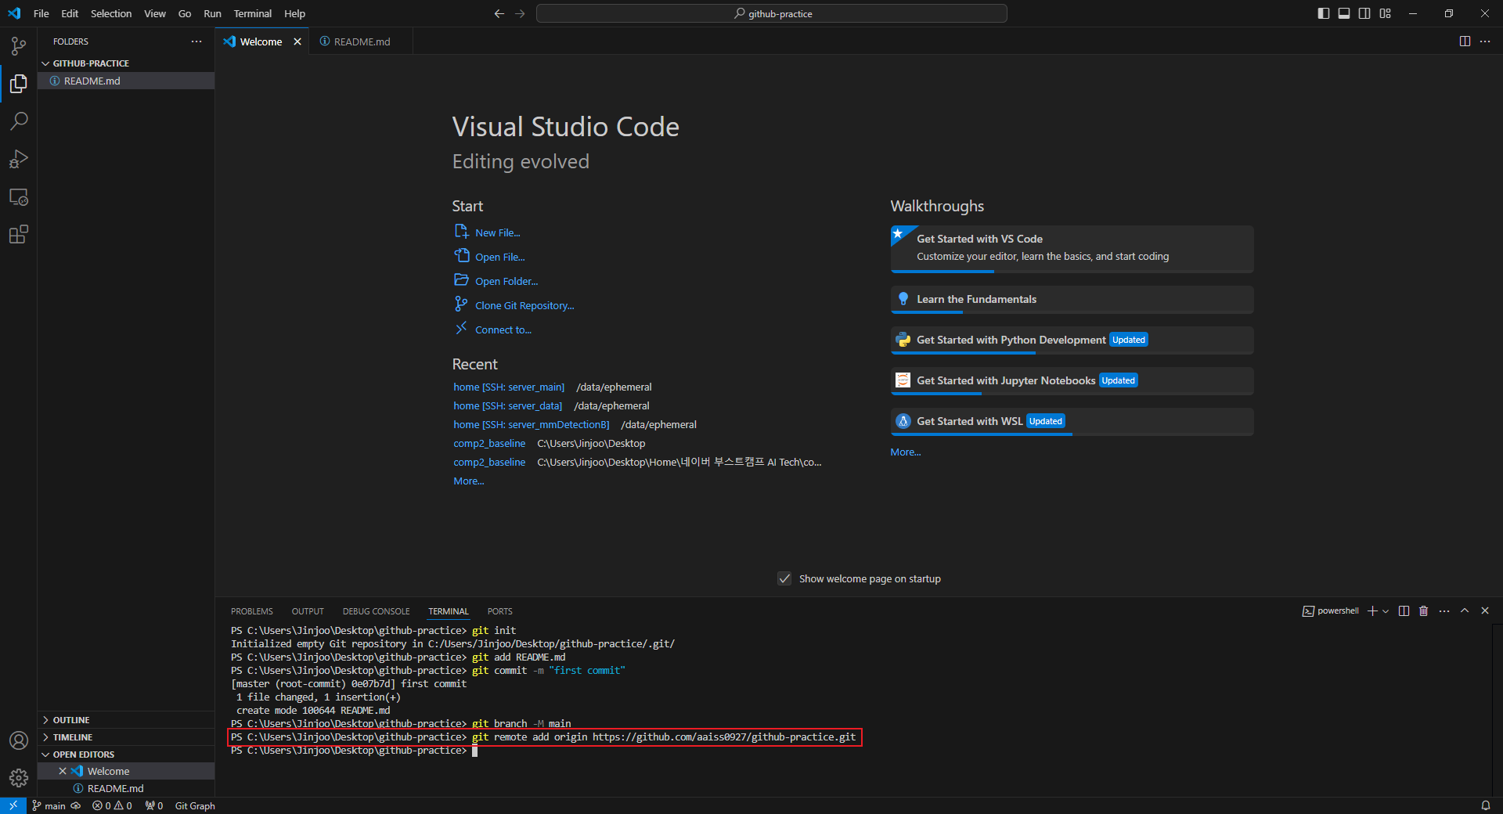
Task: Open Run and Debug view
Action: (19, 159)
